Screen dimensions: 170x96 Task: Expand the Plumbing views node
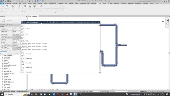coord(3,62)
